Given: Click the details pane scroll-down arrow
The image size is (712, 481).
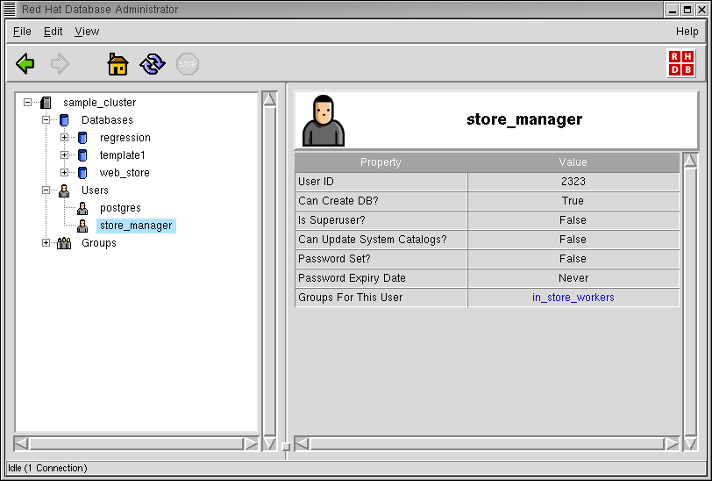Looking at the screenshot, I should [690, 443].
